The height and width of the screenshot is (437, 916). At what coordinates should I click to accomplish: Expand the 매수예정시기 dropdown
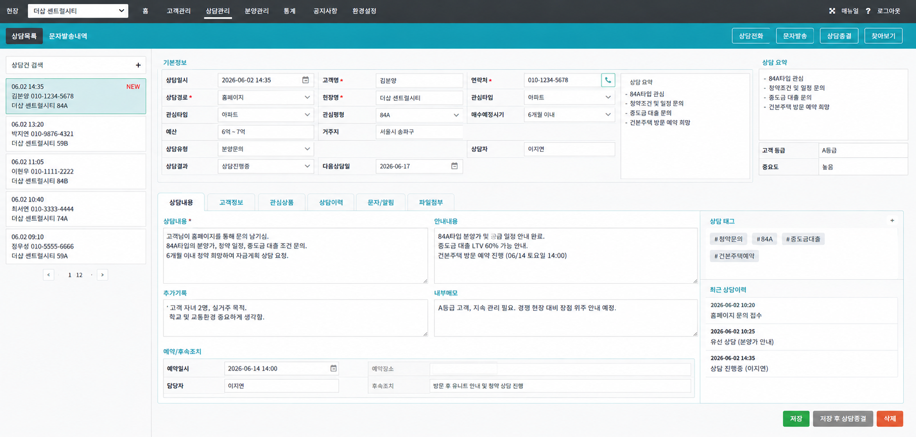click(569, 114)
